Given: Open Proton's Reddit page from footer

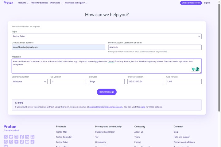Looking at the screenshot, I should (11, 137).
